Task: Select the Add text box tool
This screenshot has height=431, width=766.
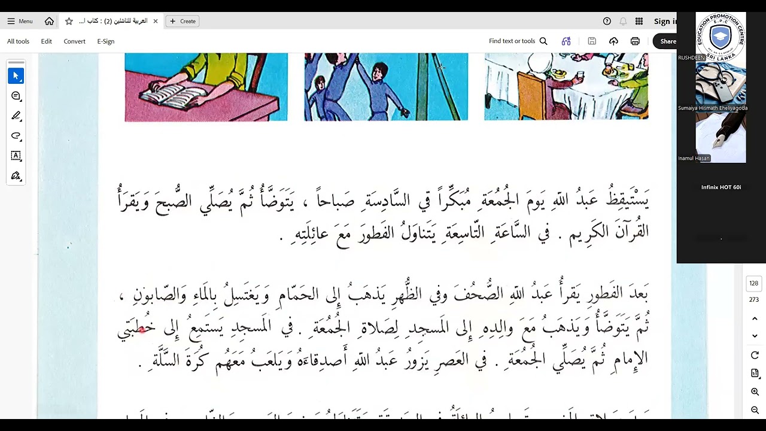Action: pos(16,156)
